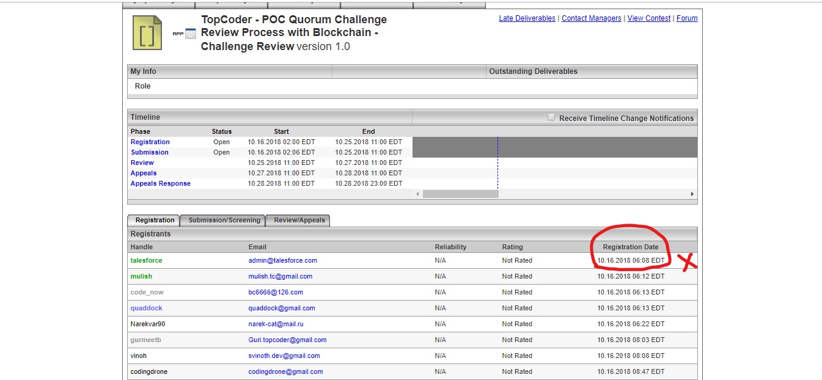This screenshot has width=822, height=380.
Task: Click Not Rated rating for quaddock
Action: coord(517,308)
